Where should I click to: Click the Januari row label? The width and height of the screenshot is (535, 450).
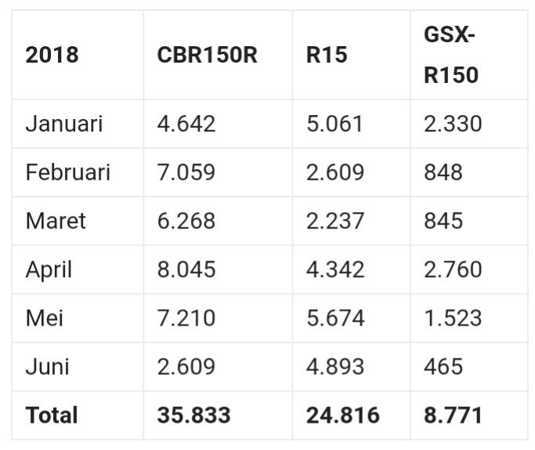click(64, 124)
